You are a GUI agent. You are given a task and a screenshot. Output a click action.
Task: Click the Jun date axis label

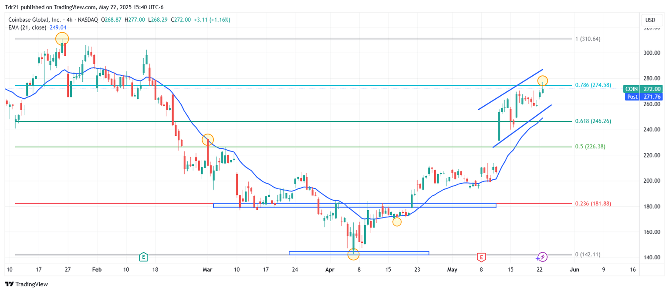pyautogui.click(x=574, y=270)
